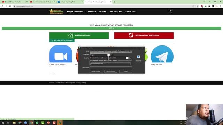223x125 pixels.
Task: Click the share page icon in address bar
Action: click(x=193, y=6)
